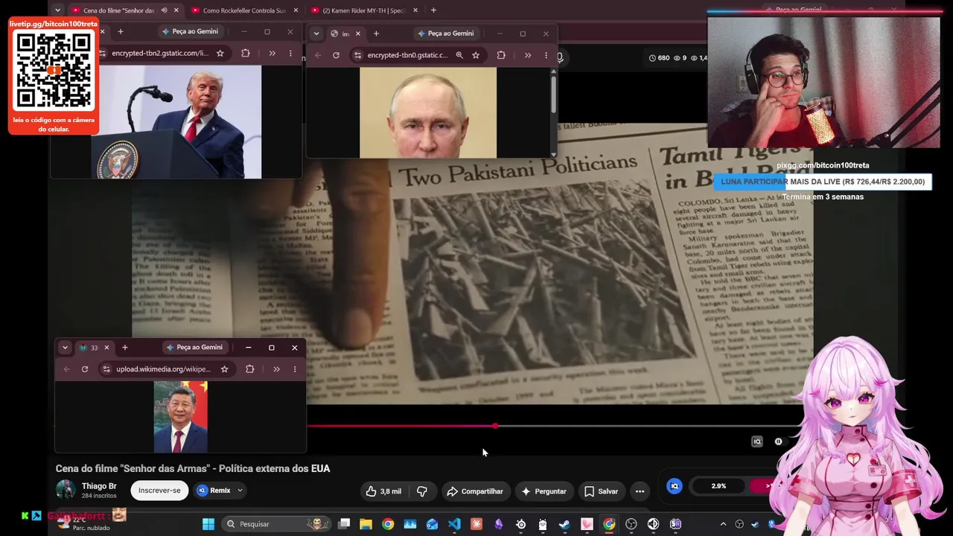View site info in the wikimedia address bar

[106, 369]
